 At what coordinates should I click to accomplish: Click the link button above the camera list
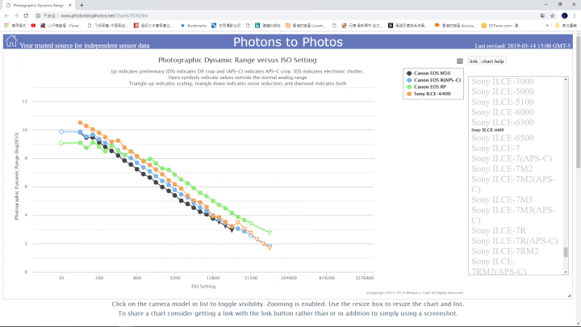coord(474,61)
